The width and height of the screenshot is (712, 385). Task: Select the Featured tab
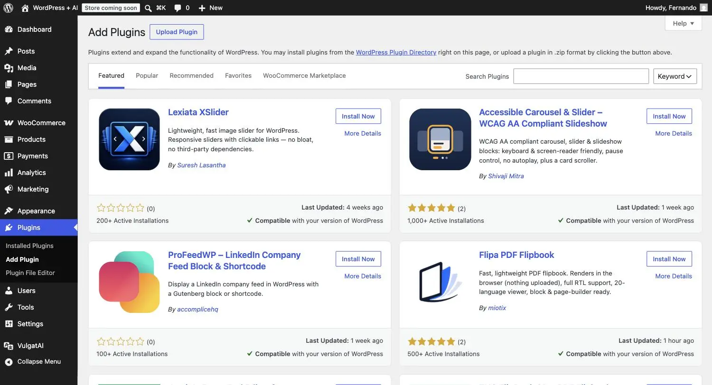tap(111, 76)
